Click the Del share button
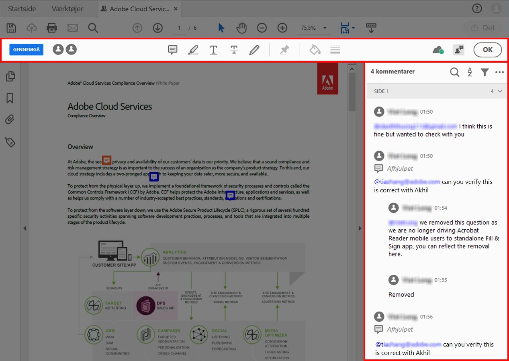This screenshot has height=361, width=509. [483, 28]
